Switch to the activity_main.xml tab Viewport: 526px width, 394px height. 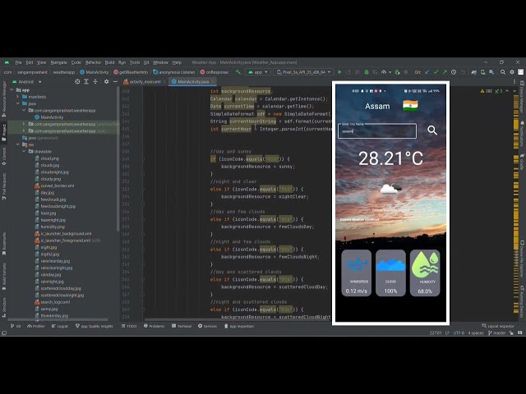pos(145,82)
